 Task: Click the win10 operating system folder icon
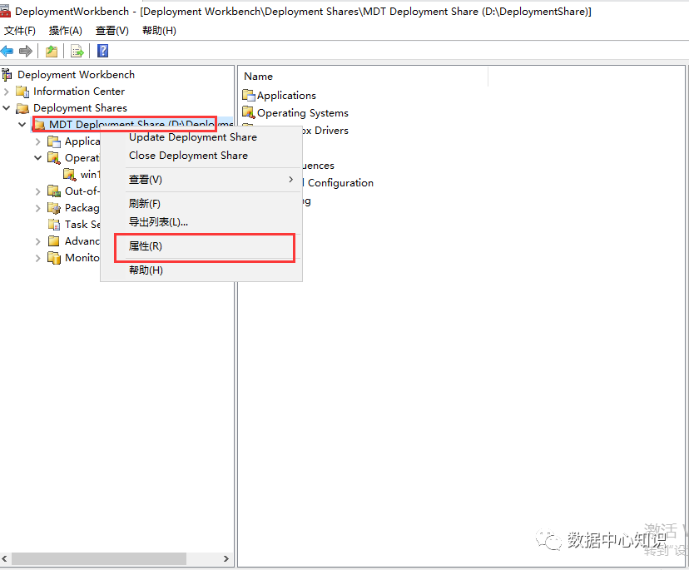tap(70, 175)
